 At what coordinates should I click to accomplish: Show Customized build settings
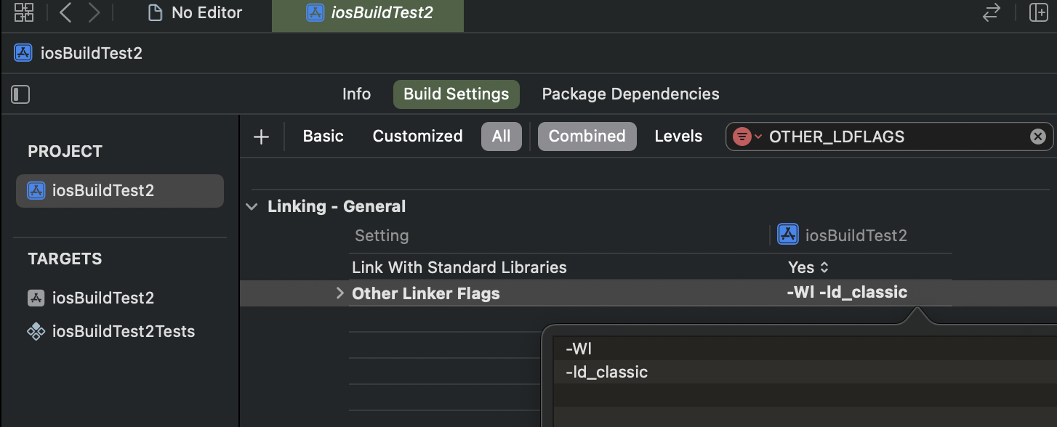point(418,137)
